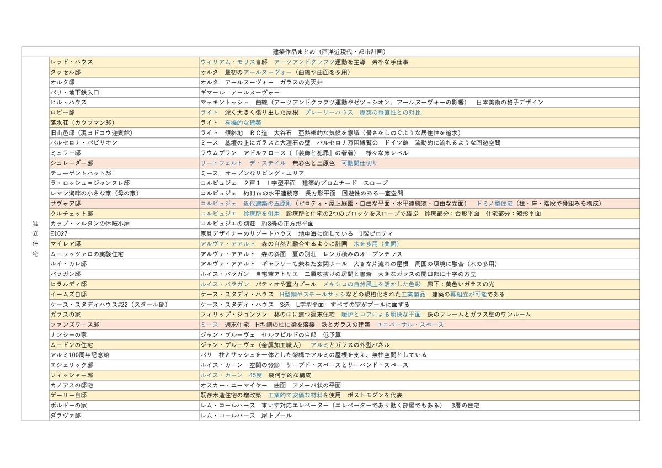Screen dimensions: 662x468
Task: Click the カップ・マルタンの休暇小屋 cell
Action: click(x=124, y=224)
